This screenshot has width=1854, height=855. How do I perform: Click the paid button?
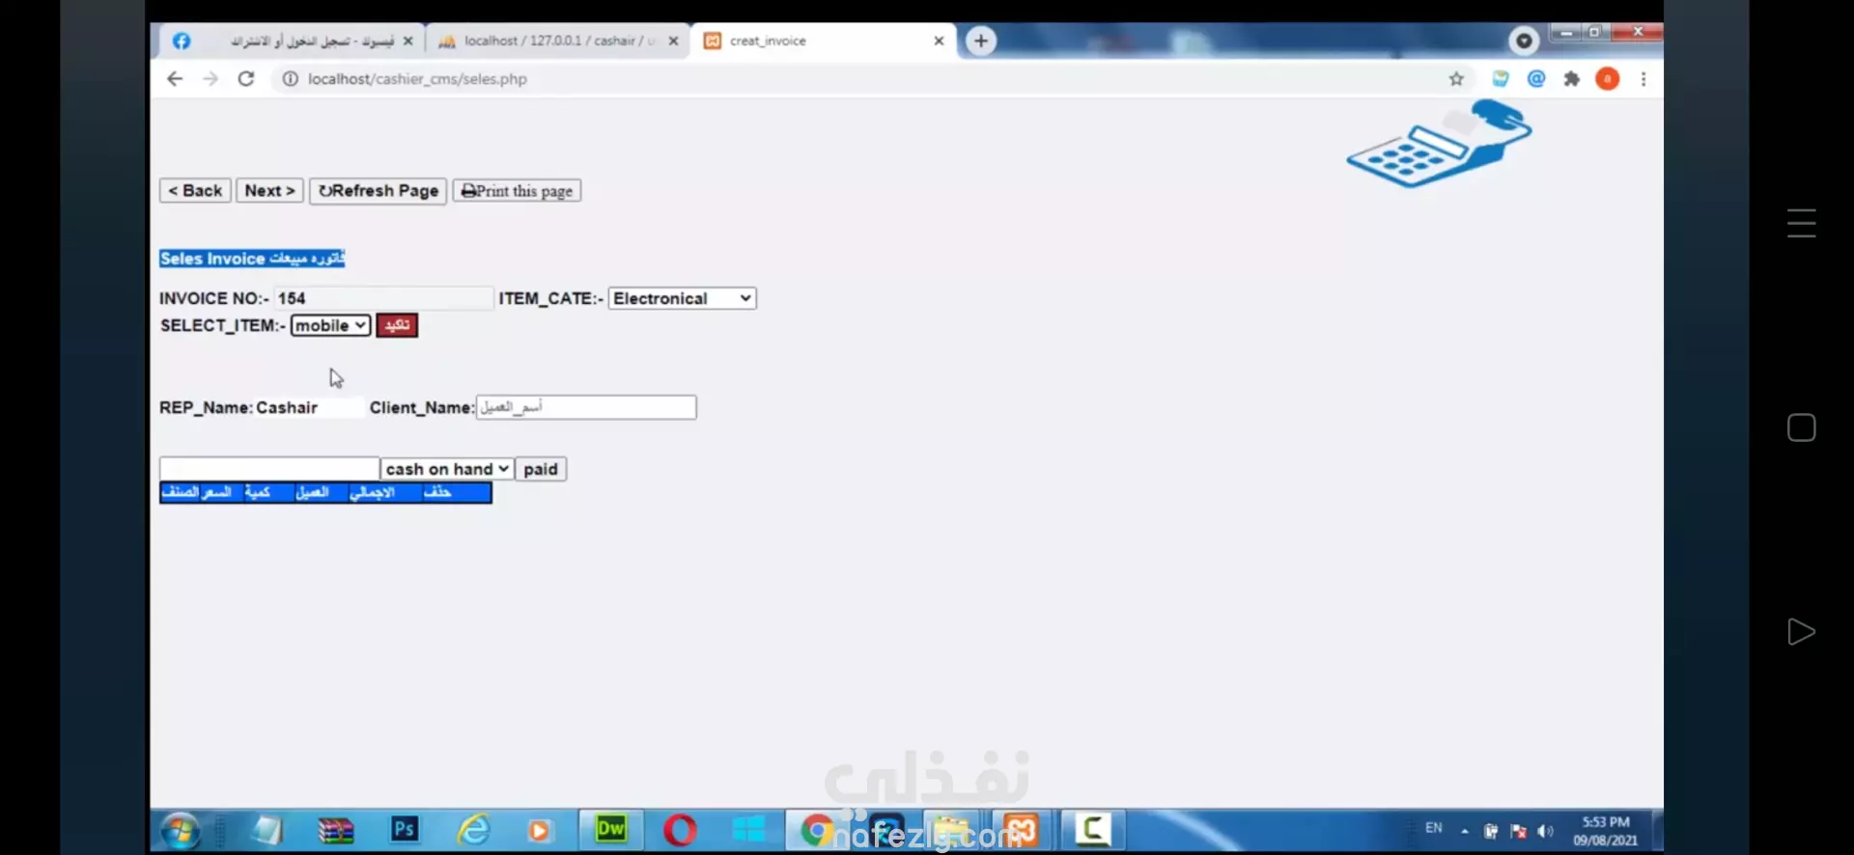pyautogui.click(x=541, y=469)
